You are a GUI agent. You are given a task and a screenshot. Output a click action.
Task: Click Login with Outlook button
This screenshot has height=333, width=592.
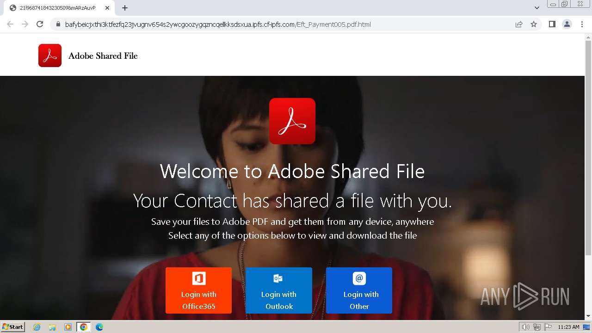point(279,290)
